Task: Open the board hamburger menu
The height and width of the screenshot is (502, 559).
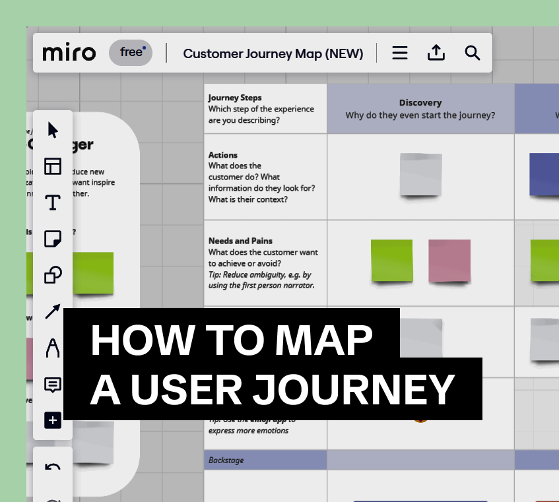Action: point(399,53)
